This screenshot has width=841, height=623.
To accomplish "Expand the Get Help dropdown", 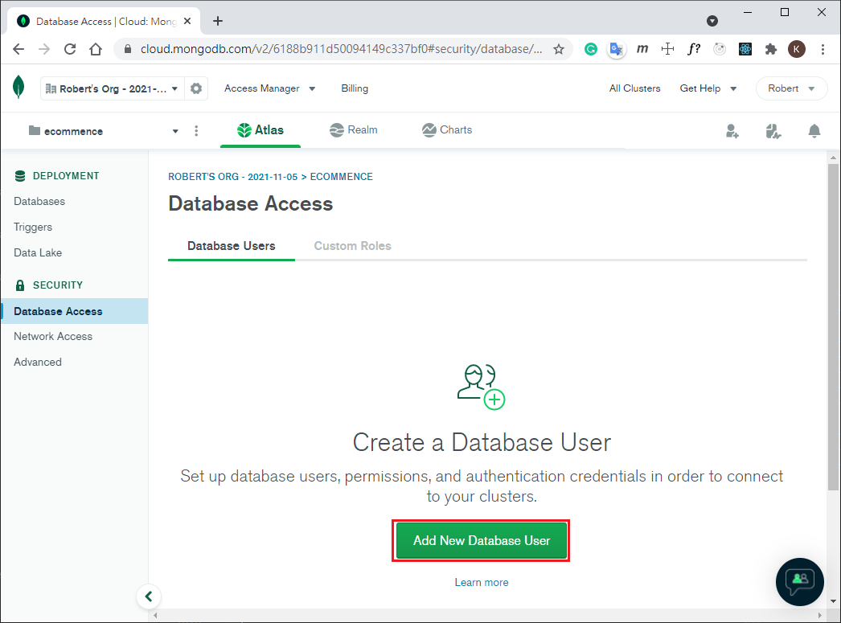I will 708,88.
